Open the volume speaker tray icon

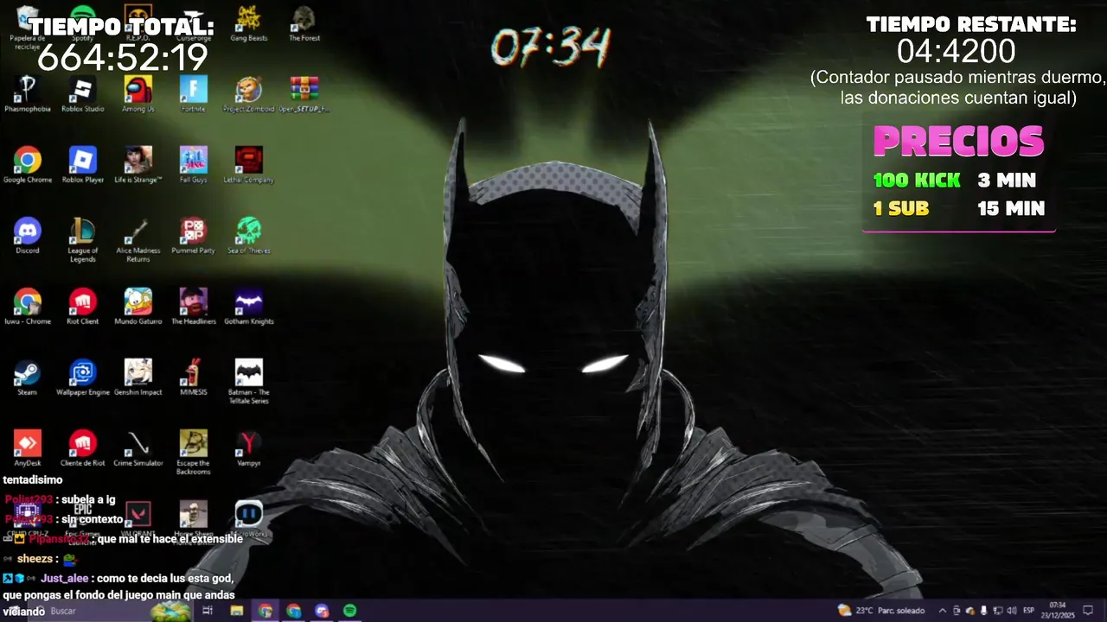point(1011,611)
